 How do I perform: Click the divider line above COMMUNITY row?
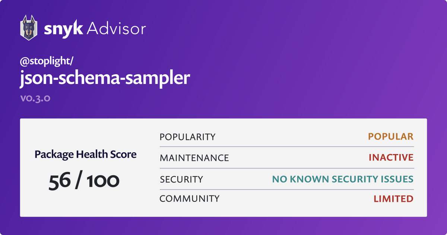tap(287, 189)
